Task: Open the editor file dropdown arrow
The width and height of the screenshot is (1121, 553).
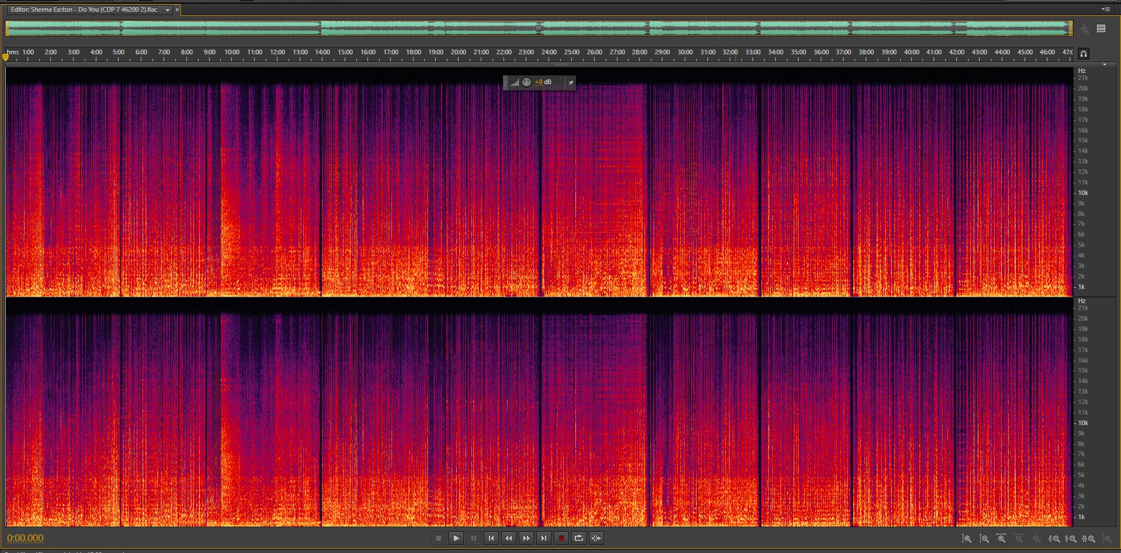Action: tap(168, 10)
